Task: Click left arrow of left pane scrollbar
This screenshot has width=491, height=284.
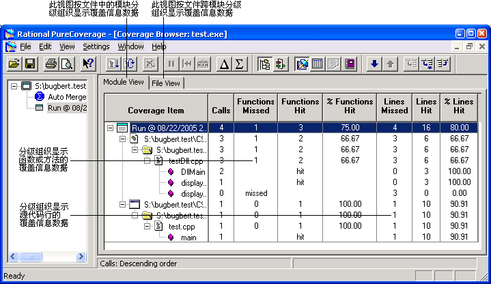Action: point(13,257)
